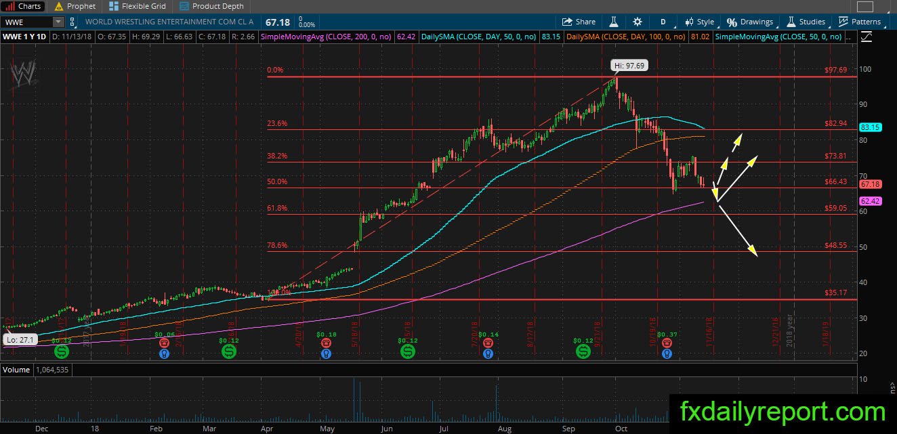
Task: Click the 23.6% Fibonacci level label
Action: point(278,124)
